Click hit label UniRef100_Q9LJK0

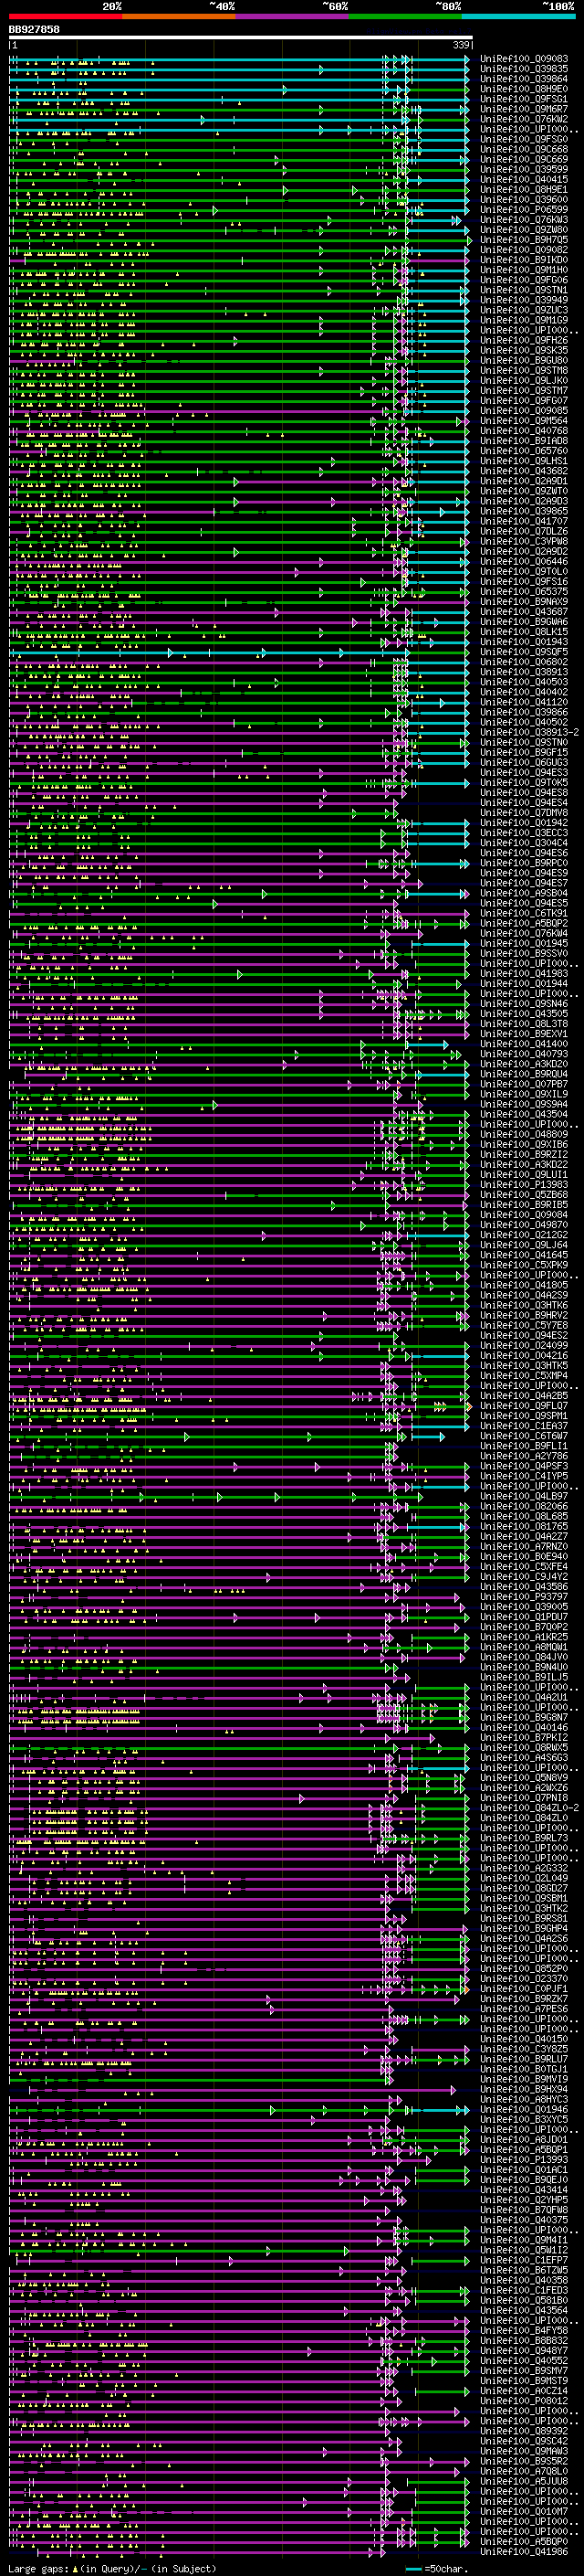524,381
